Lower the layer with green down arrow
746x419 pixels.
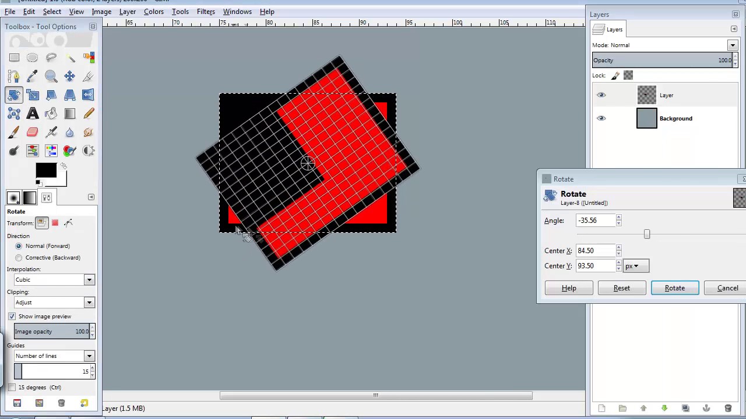[664, 409]
